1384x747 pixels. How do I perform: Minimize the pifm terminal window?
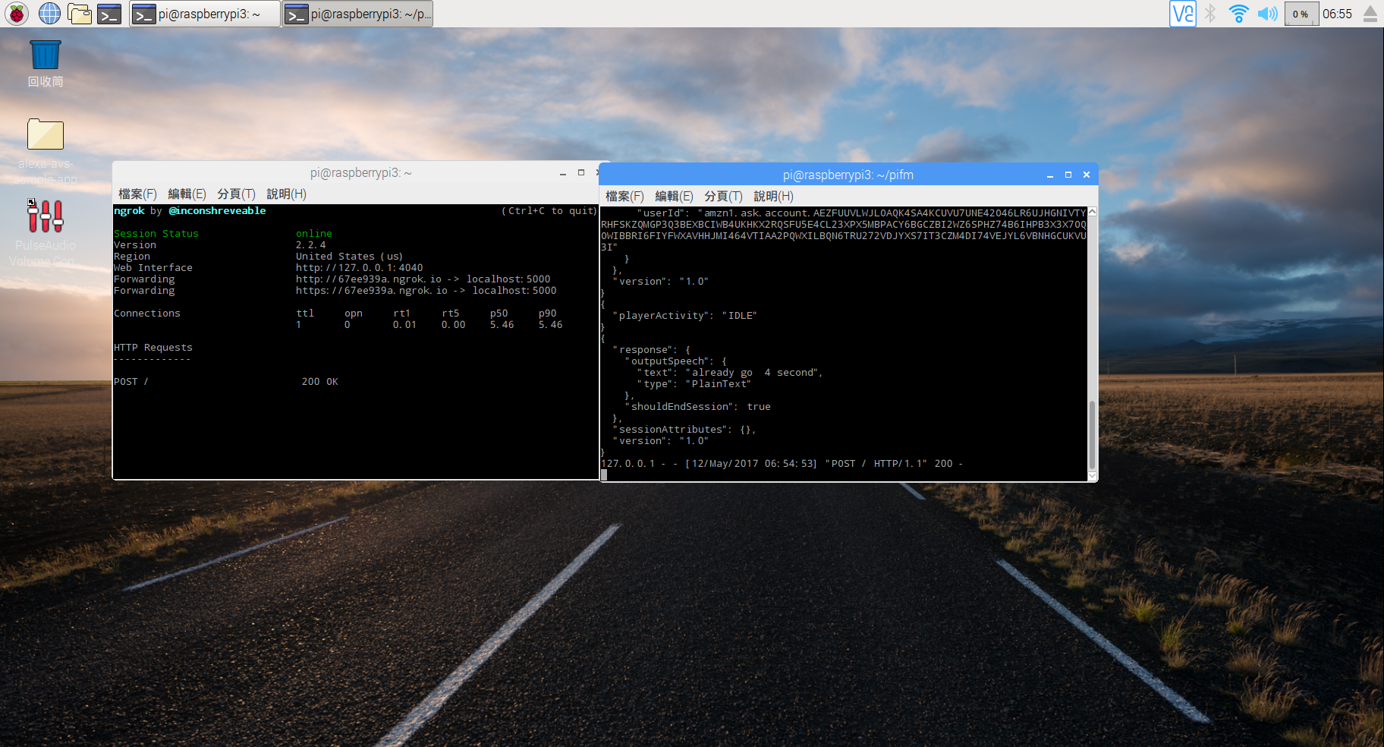pyautogui.click(x=1050, y=175)
